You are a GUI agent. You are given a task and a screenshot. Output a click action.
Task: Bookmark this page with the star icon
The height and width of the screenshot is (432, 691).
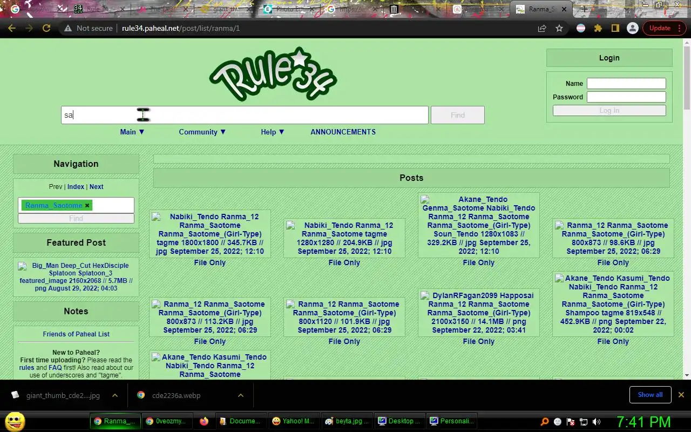point(559,28)
